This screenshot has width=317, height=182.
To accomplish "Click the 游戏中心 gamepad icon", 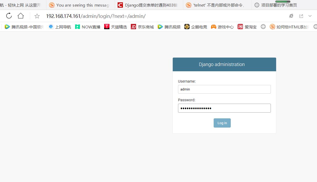I will [214, 27].
